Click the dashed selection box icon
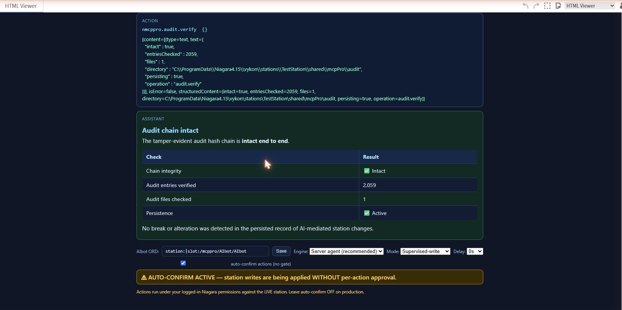The width and height of the screenshot is (622, 310). click(x=547, y=6)
